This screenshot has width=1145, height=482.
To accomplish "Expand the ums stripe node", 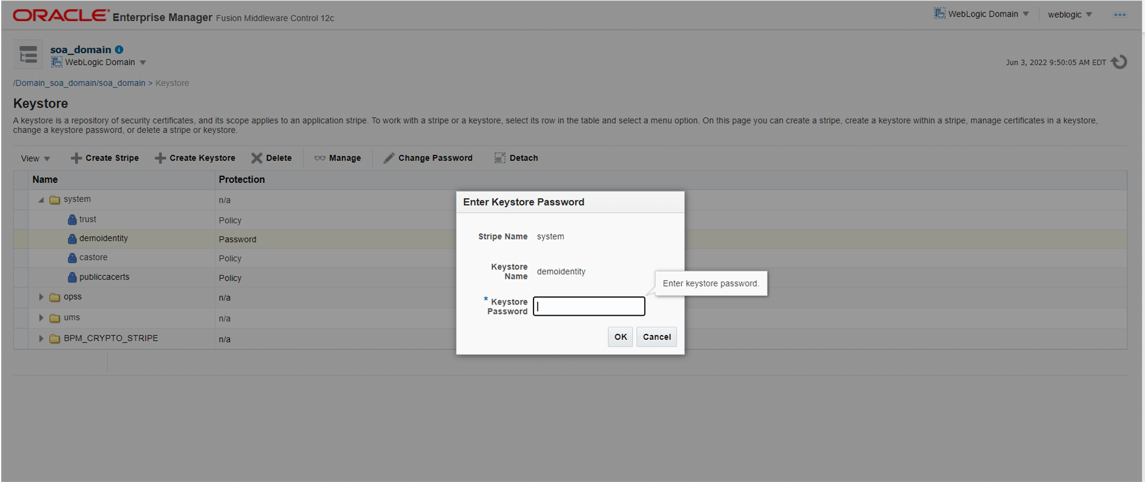I will coord(41,318).
